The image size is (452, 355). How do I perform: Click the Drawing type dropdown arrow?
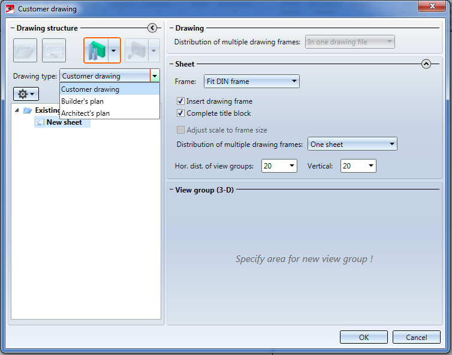pos(155,76)
